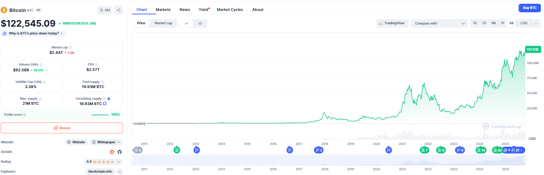Grab the left handle of timeline range slider
The image size is (544, 175).
coord(132,160)
